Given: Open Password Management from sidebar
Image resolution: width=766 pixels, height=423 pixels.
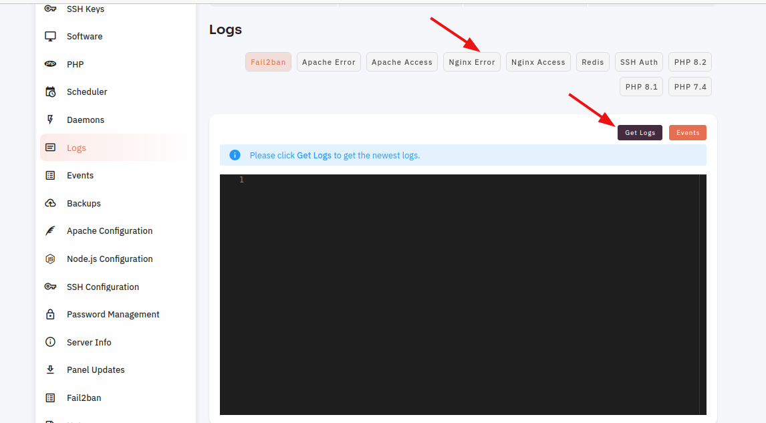Looking at the screenshot, I should [115, 315].
